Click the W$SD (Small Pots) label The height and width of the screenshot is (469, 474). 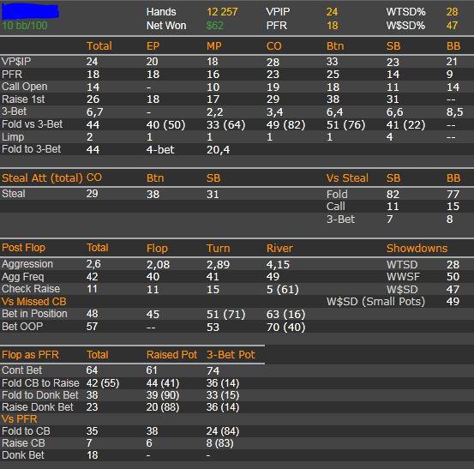[x=375, y=301]
